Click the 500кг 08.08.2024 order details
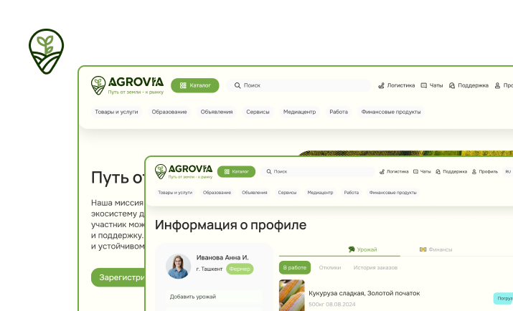 (x=331, y=304)
